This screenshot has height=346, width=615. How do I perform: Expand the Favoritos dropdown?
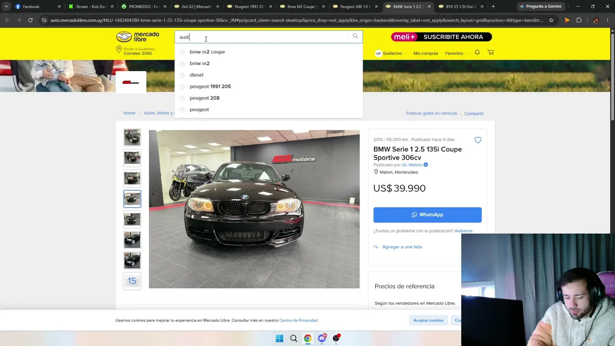click(456, 53)
